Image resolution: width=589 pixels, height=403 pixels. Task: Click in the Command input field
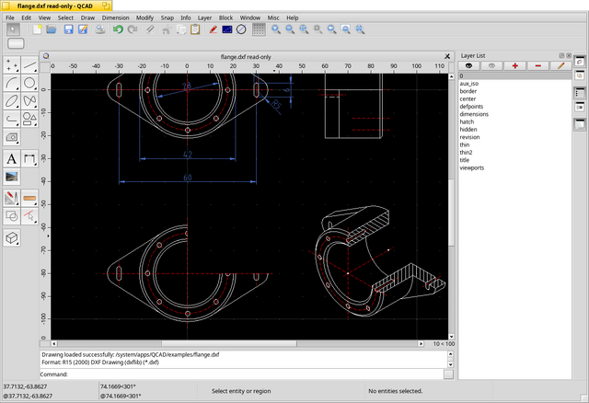pyautogui.click(x=256, y=374)
